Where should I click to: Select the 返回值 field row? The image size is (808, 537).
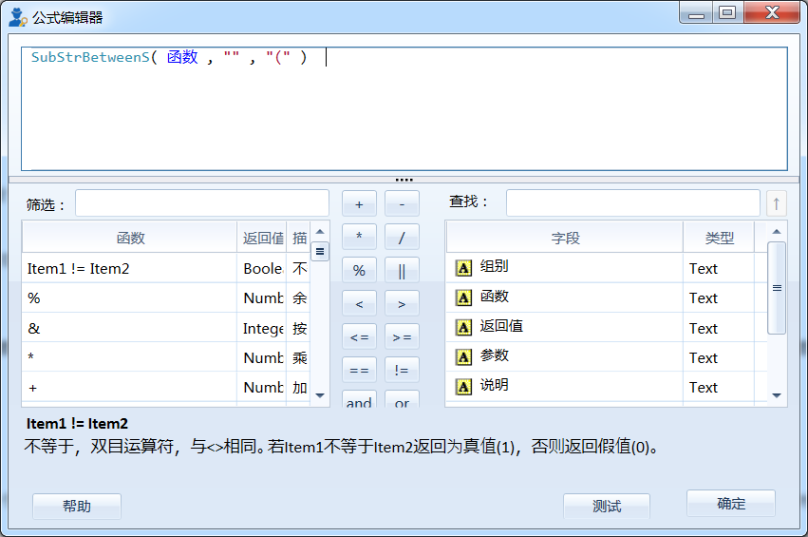[x=606, y=328]
